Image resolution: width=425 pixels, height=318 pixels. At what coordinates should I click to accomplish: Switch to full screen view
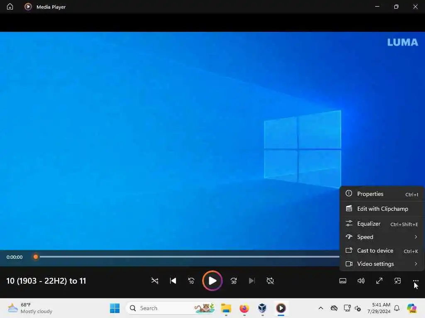pyautogui.click(x=379, y=281)
